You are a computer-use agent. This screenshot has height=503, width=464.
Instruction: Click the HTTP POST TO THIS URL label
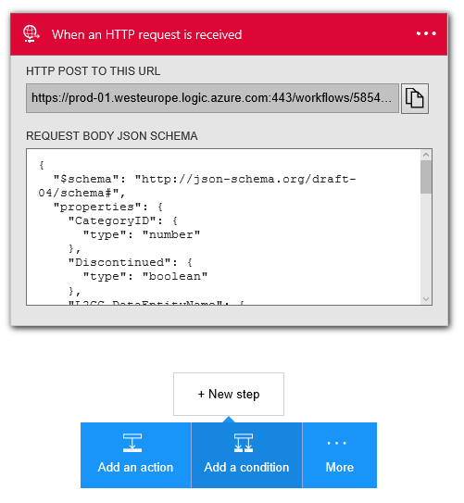point(93,71)
